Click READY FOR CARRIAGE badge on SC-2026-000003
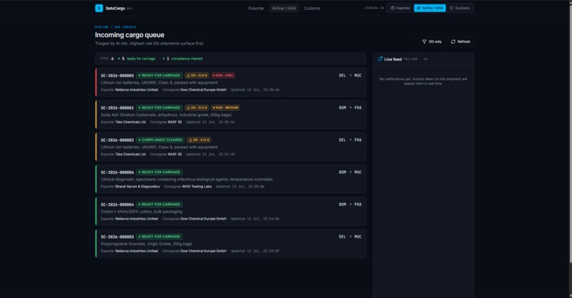Image resolution: width=572 pixels, height=298 pixels. point(159,237)
